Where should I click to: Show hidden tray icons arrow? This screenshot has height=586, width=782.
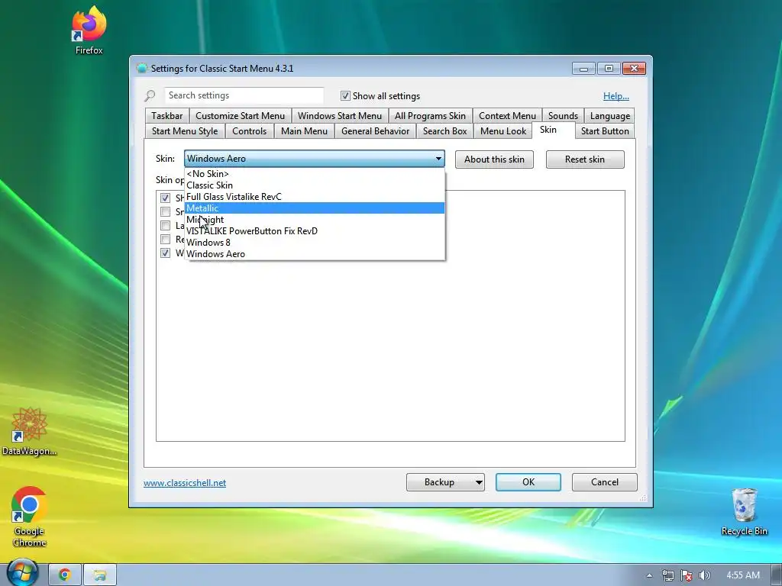[x=649, y=575]
